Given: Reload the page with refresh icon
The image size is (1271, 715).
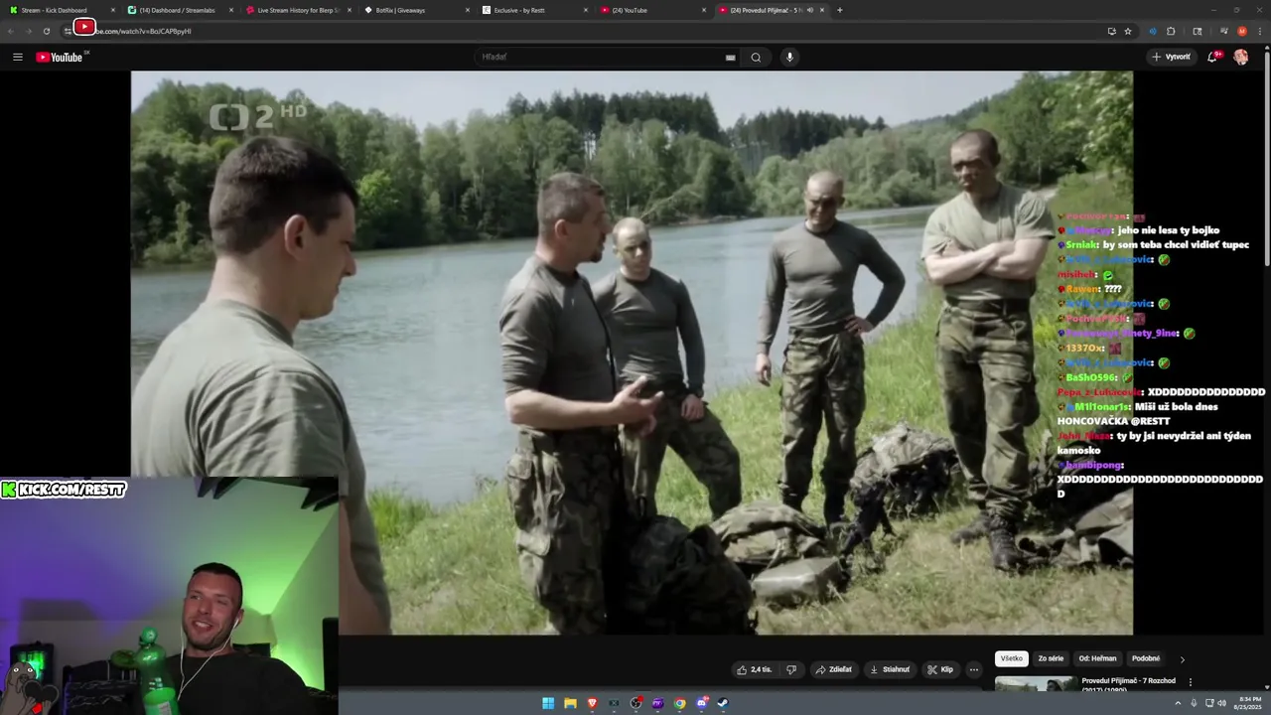Looking at the screenshot, I should point(47,31).
